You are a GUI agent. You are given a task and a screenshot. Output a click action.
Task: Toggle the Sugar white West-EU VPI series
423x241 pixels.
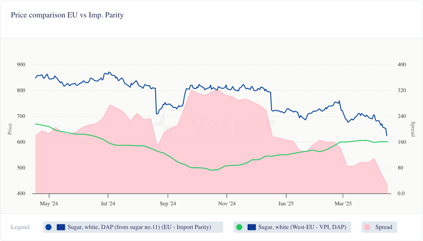[x=302, y=227]
